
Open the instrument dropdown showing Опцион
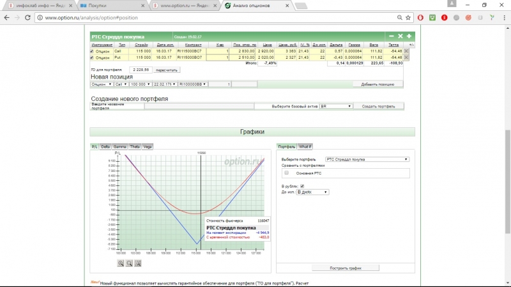point(102,84)
